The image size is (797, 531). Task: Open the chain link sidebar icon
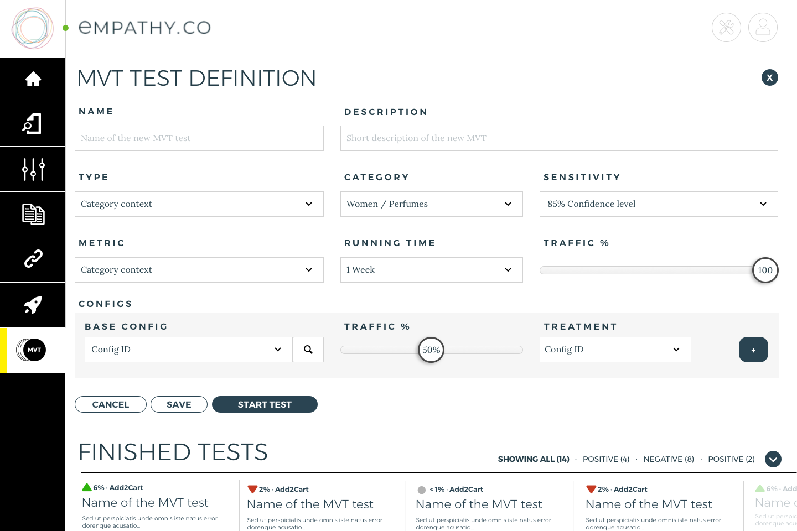click(33, 259)
